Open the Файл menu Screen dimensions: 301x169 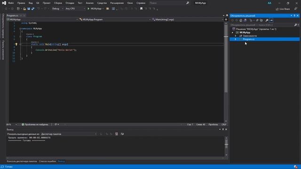point(11,3)
